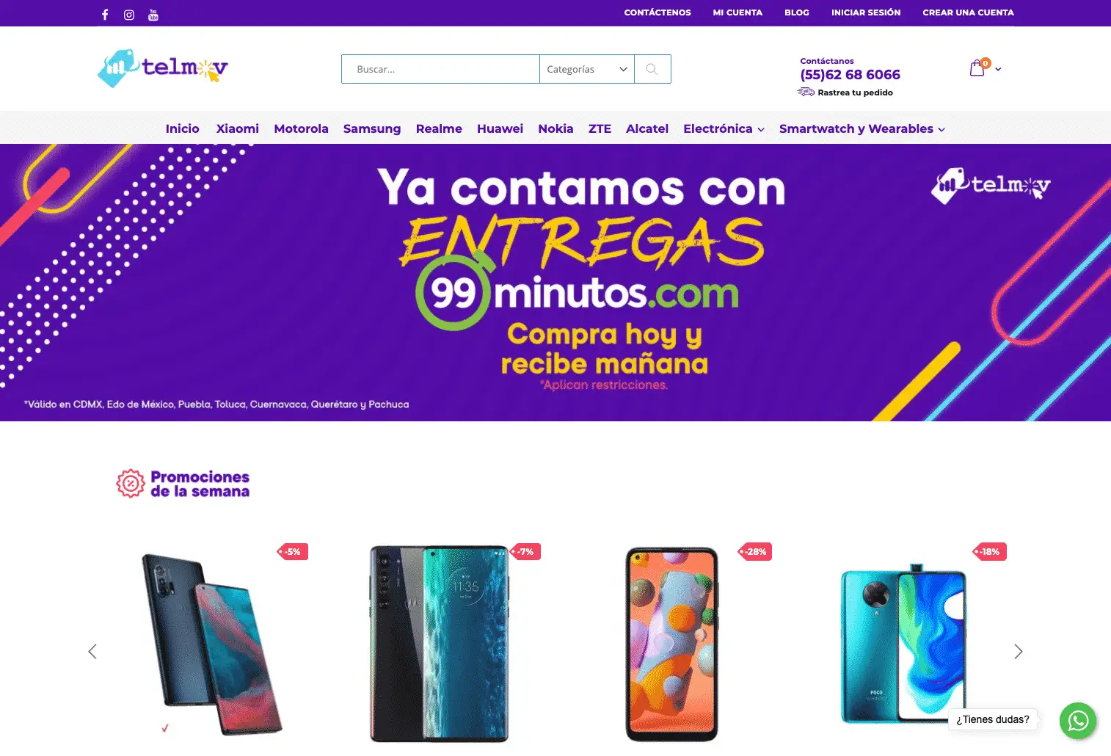Expand the cart dropdown chevron
This screenshot has height=756, width=1111.
click(998, 69)
